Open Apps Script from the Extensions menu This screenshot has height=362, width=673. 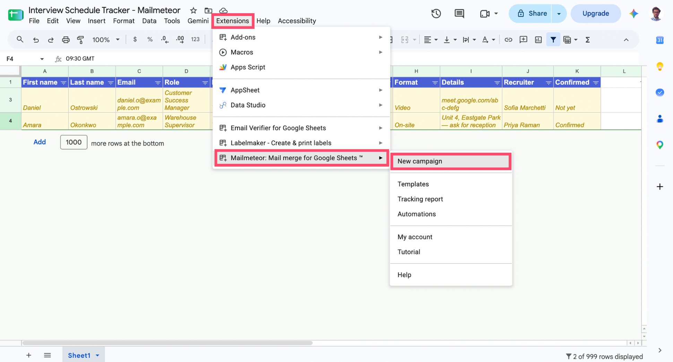click(x=301, y=67)
